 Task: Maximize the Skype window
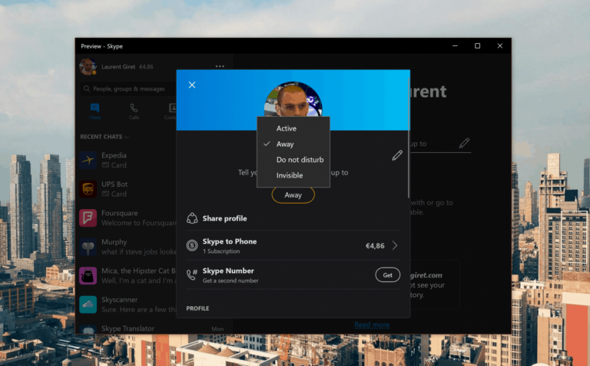coord(478,46)
